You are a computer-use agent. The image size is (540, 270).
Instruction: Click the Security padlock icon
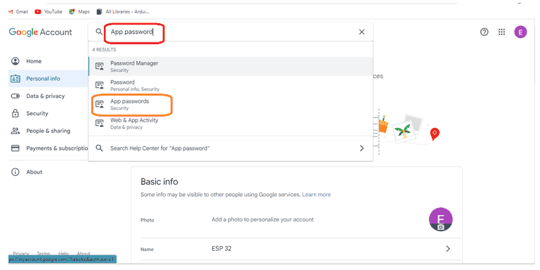click(x=15, y=113)
